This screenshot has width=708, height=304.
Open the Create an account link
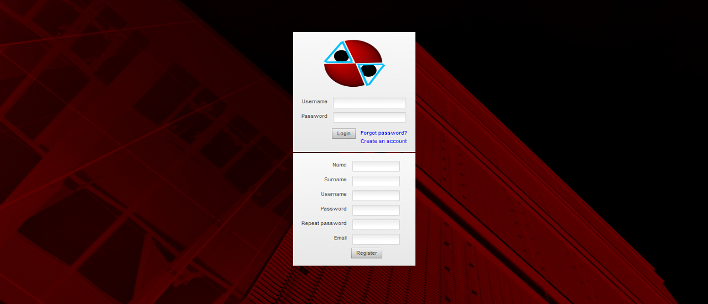tap(383, 141)
